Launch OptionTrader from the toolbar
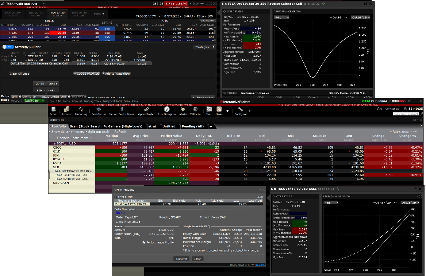Viewport: 426px width, 276px height. point(146,111)
